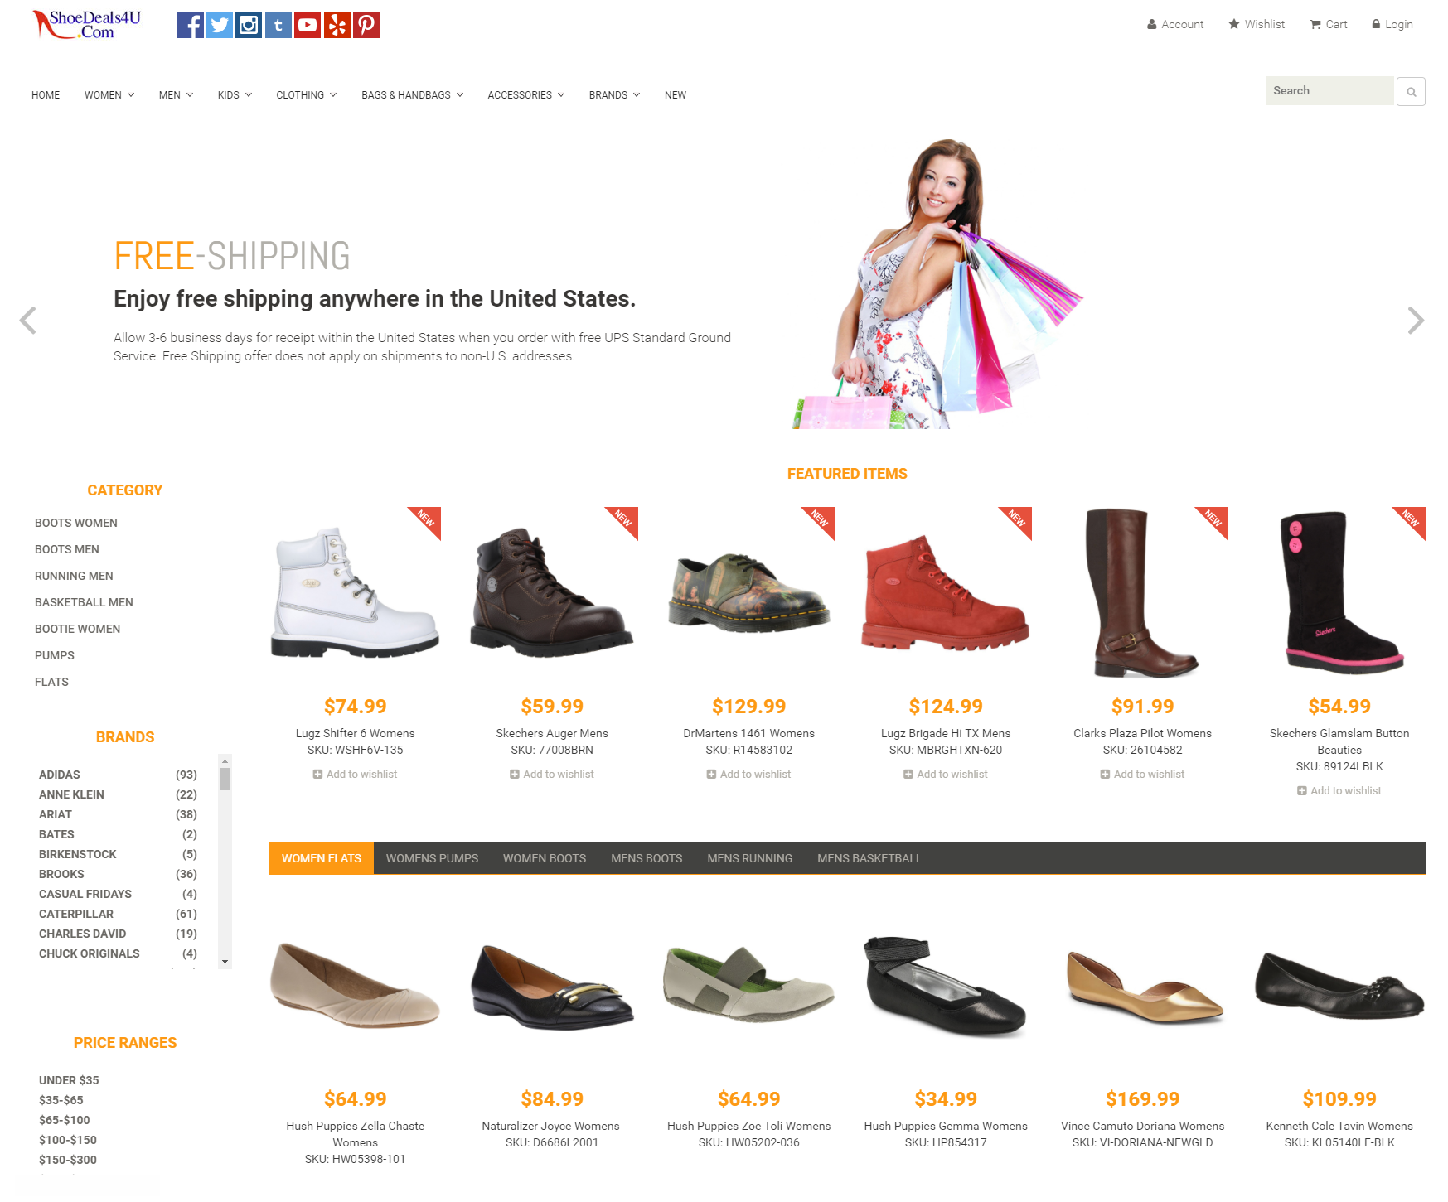Screen dimensions: 1448x1202
Task: Open the Tumblr social icon
Action: pyautogui.click(x=278, y=25)
